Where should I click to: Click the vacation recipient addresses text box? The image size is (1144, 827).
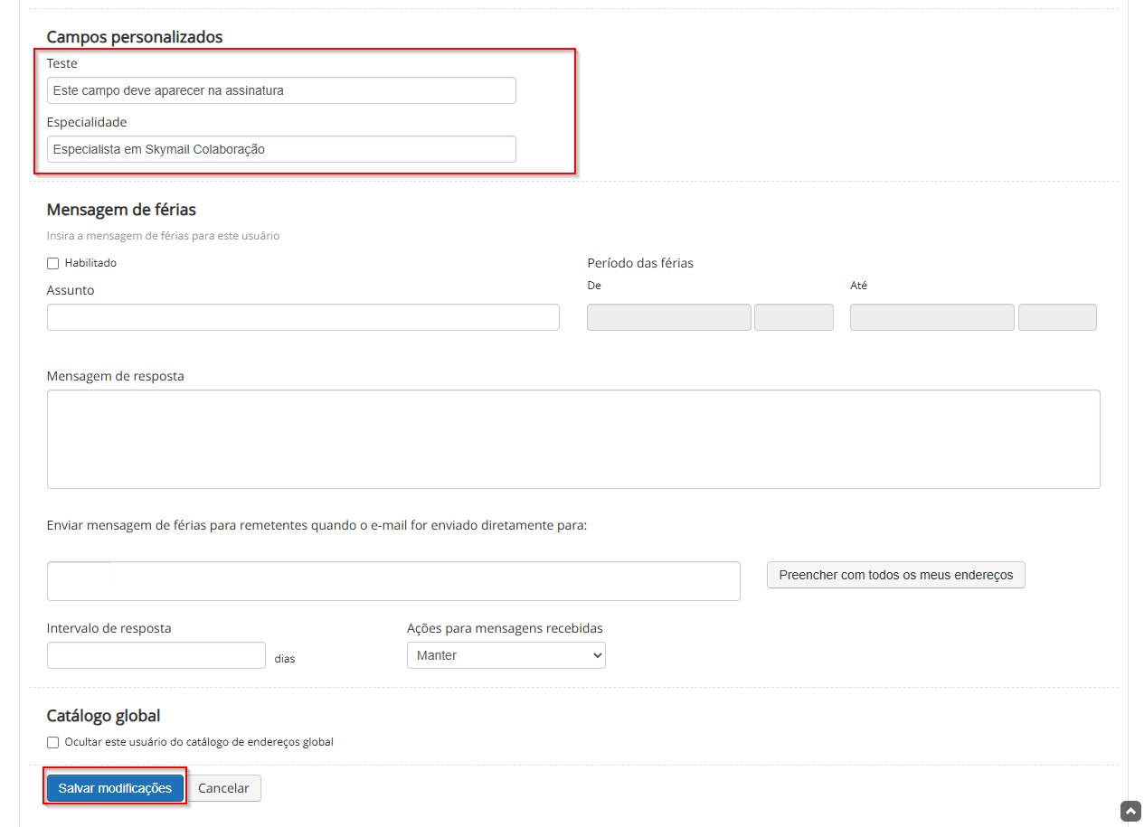tap(393, 581)
